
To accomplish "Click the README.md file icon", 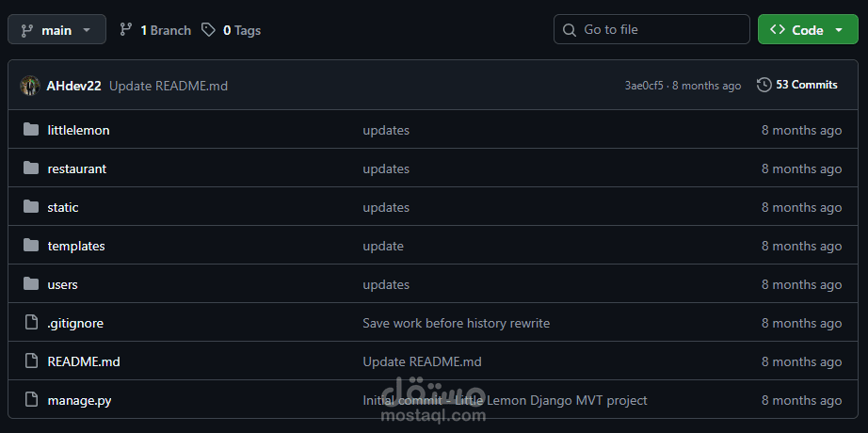I will click(32, 361).
